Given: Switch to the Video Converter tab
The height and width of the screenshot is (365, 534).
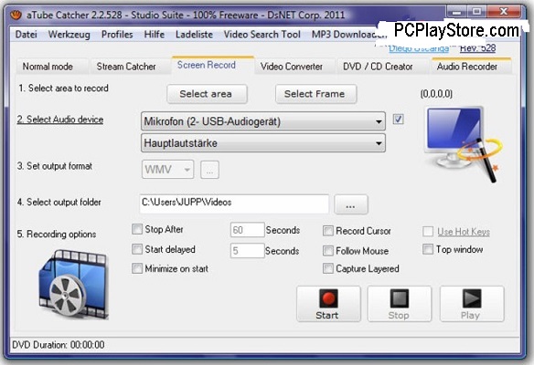Looking at the screenshot, I should pos(292,67).
